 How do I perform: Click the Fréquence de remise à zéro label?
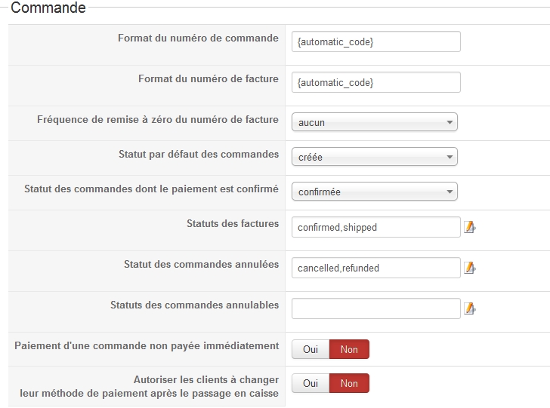157,119
